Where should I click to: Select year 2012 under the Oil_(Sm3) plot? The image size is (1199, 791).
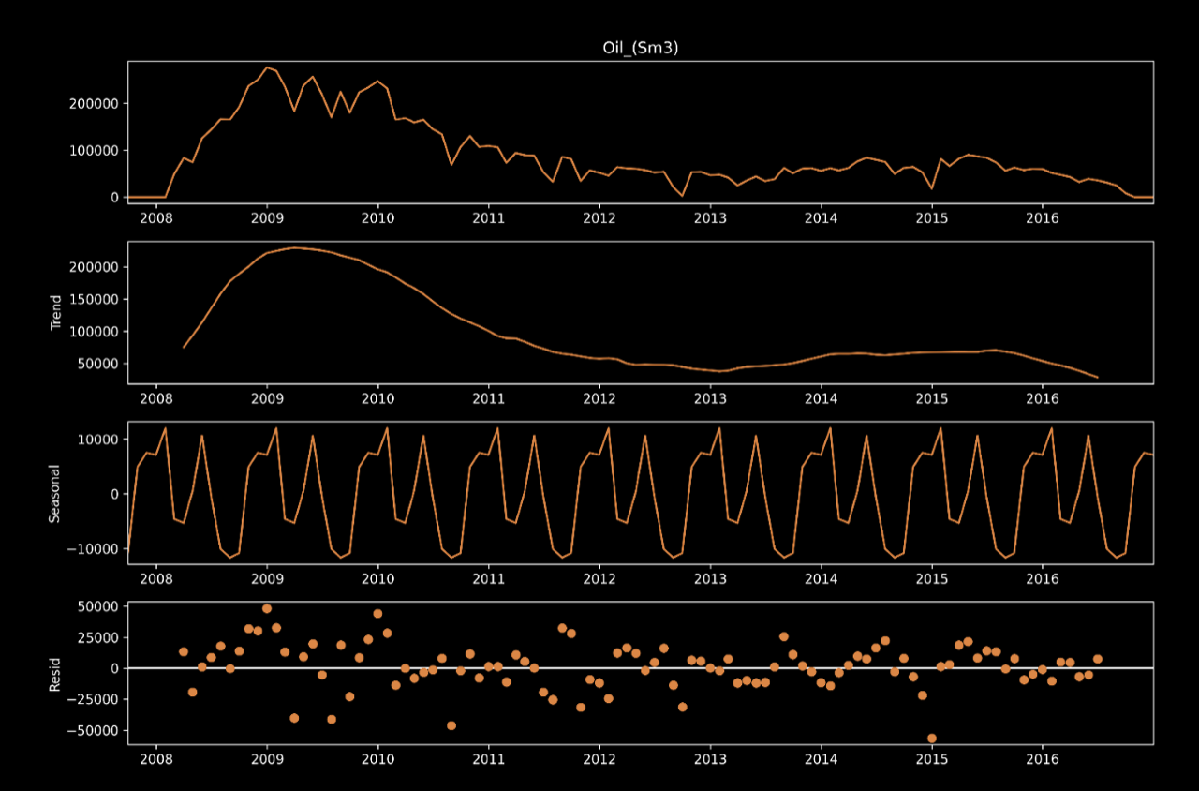pyautogui.click(x=599, y=218)
